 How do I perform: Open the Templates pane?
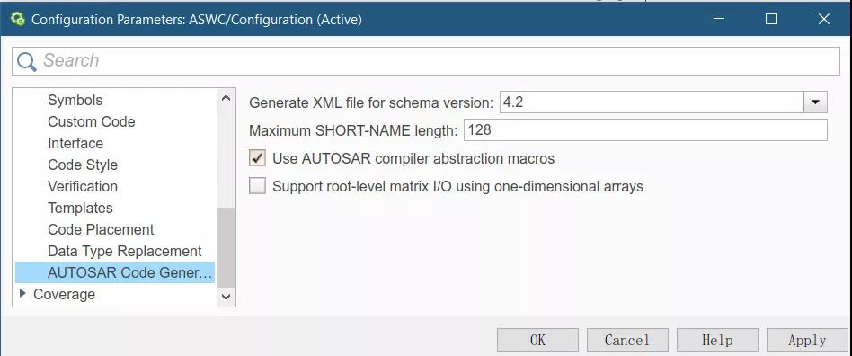[80, 209]
